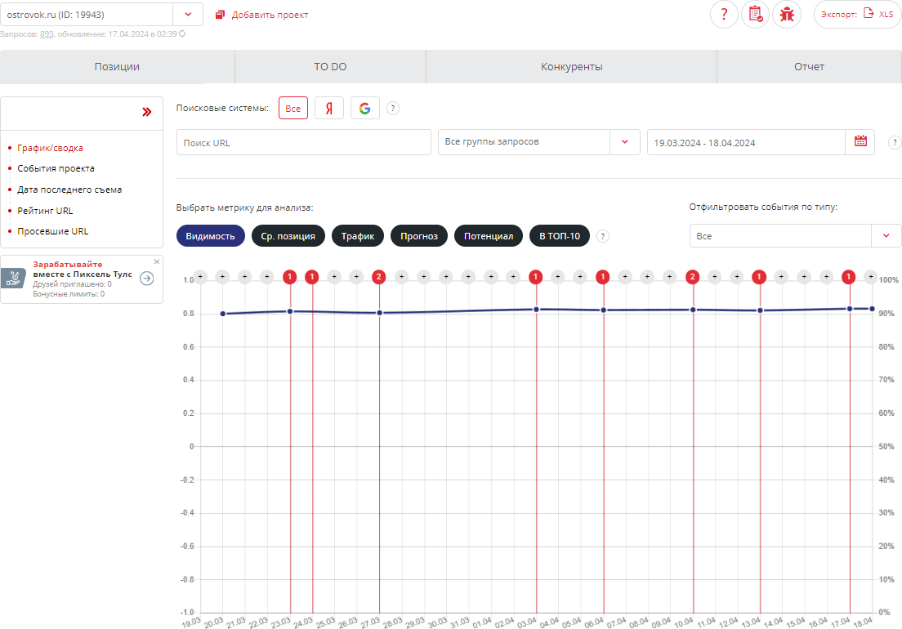Open Просевшие URL in the sidebar

[53, 231]
